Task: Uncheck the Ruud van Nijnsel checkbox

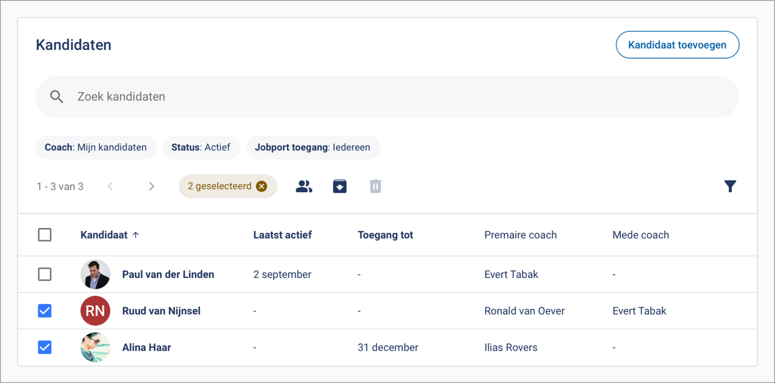Action: 45,311
